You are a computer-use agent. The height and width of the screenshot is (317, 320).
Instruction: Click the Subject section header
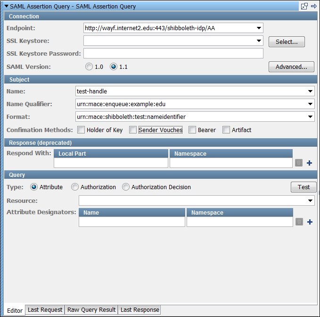point(161,79)
